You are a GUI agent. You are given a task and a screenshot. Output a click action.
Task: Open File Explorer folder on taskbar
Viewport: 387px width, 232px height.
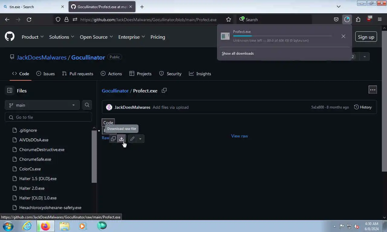tap(64, 226)
